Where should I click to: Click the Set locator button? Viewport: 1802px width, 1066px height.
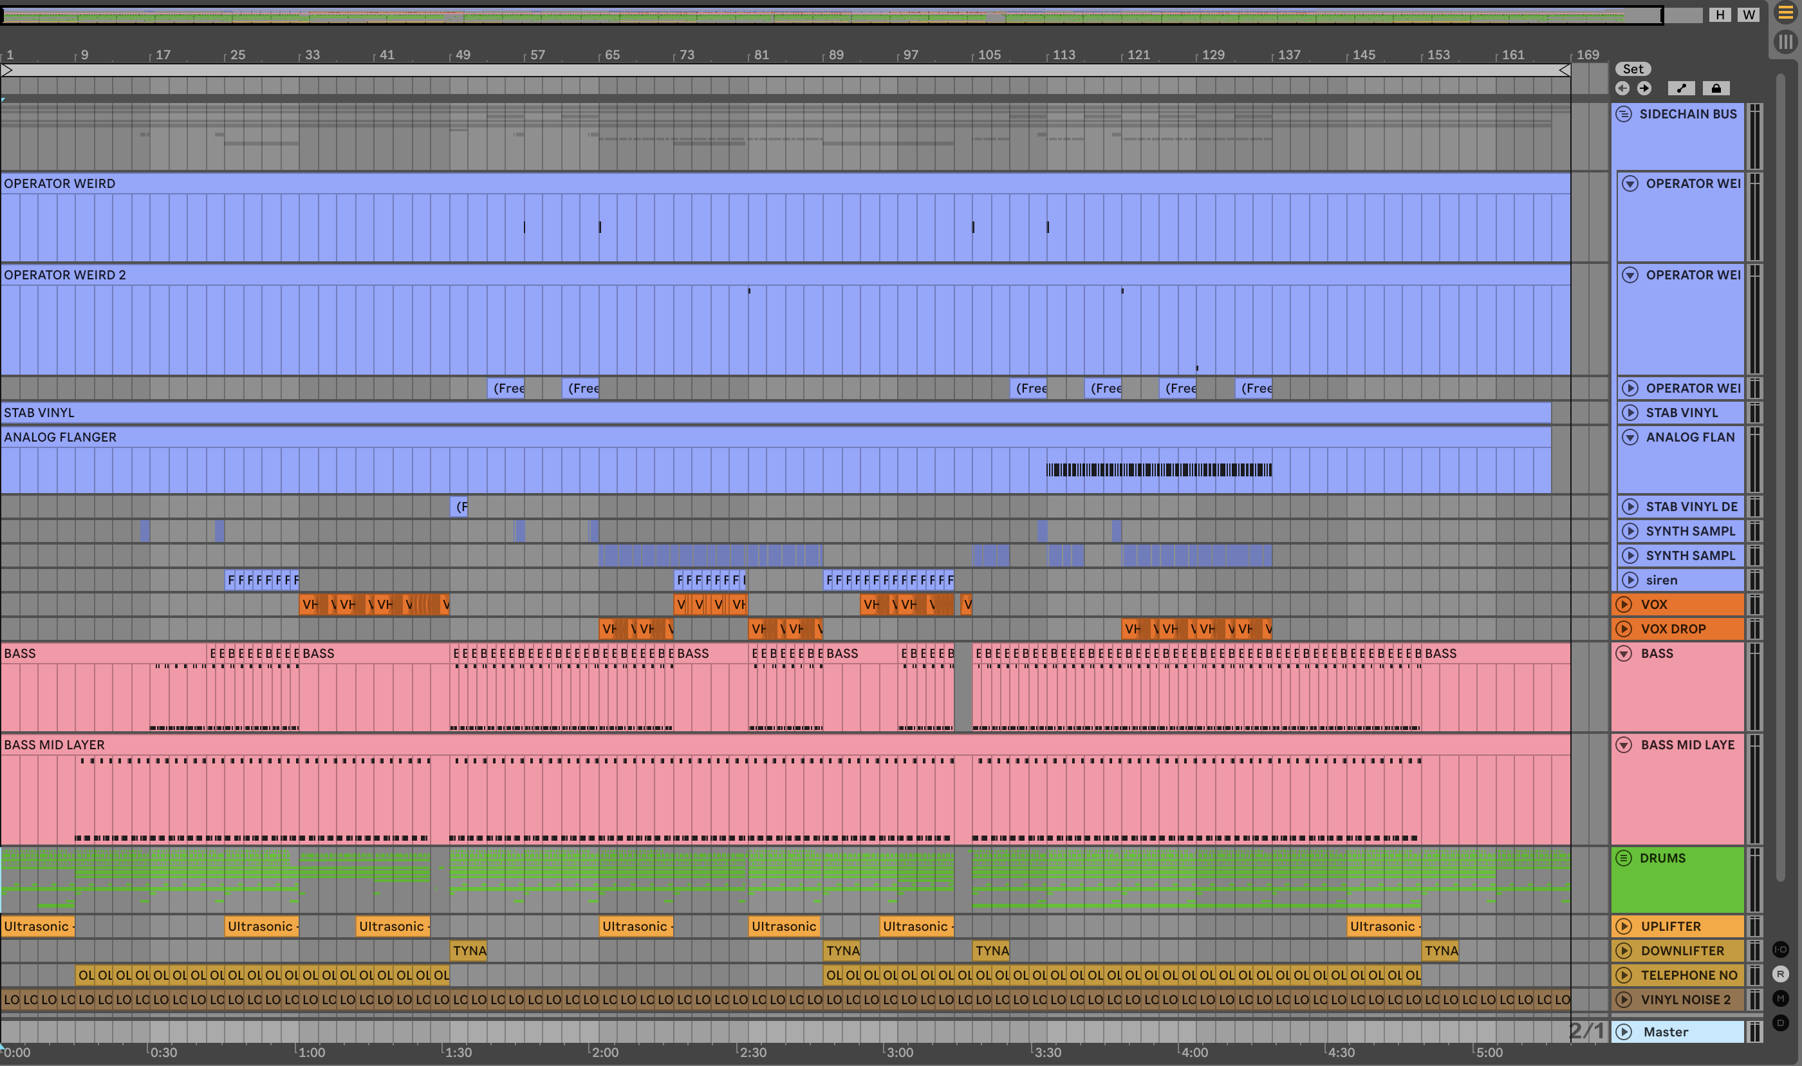click(1633, 69)
